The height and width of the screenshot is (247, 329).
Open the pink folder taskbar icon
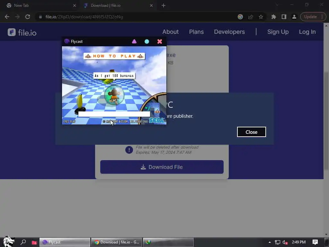[x=34, y=242]
